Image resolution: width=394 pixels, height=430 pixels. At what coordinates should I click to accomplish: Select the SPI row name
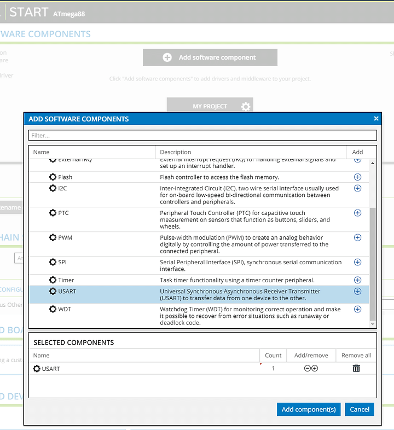pos(62,263)
